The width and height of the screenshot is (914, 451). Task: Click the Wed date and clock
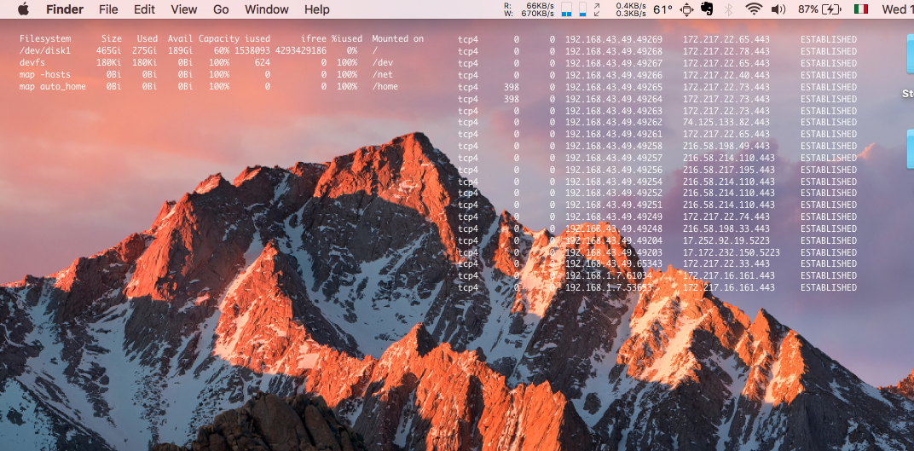pyautogui.click(x=898, y=9)
